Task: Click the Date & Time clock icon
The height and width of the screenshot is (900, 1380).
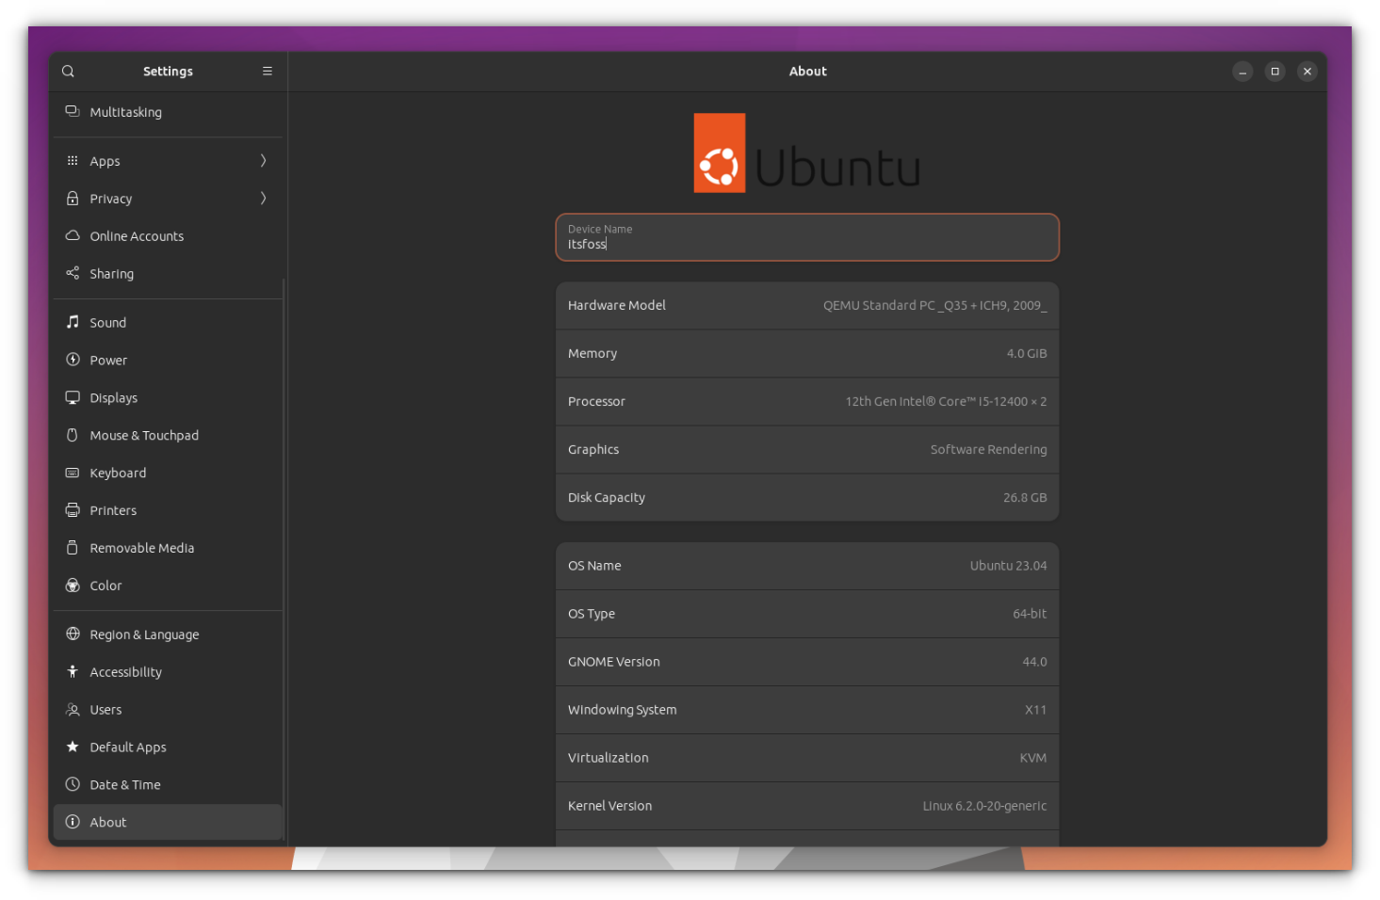Action: [x=73, y=784]
